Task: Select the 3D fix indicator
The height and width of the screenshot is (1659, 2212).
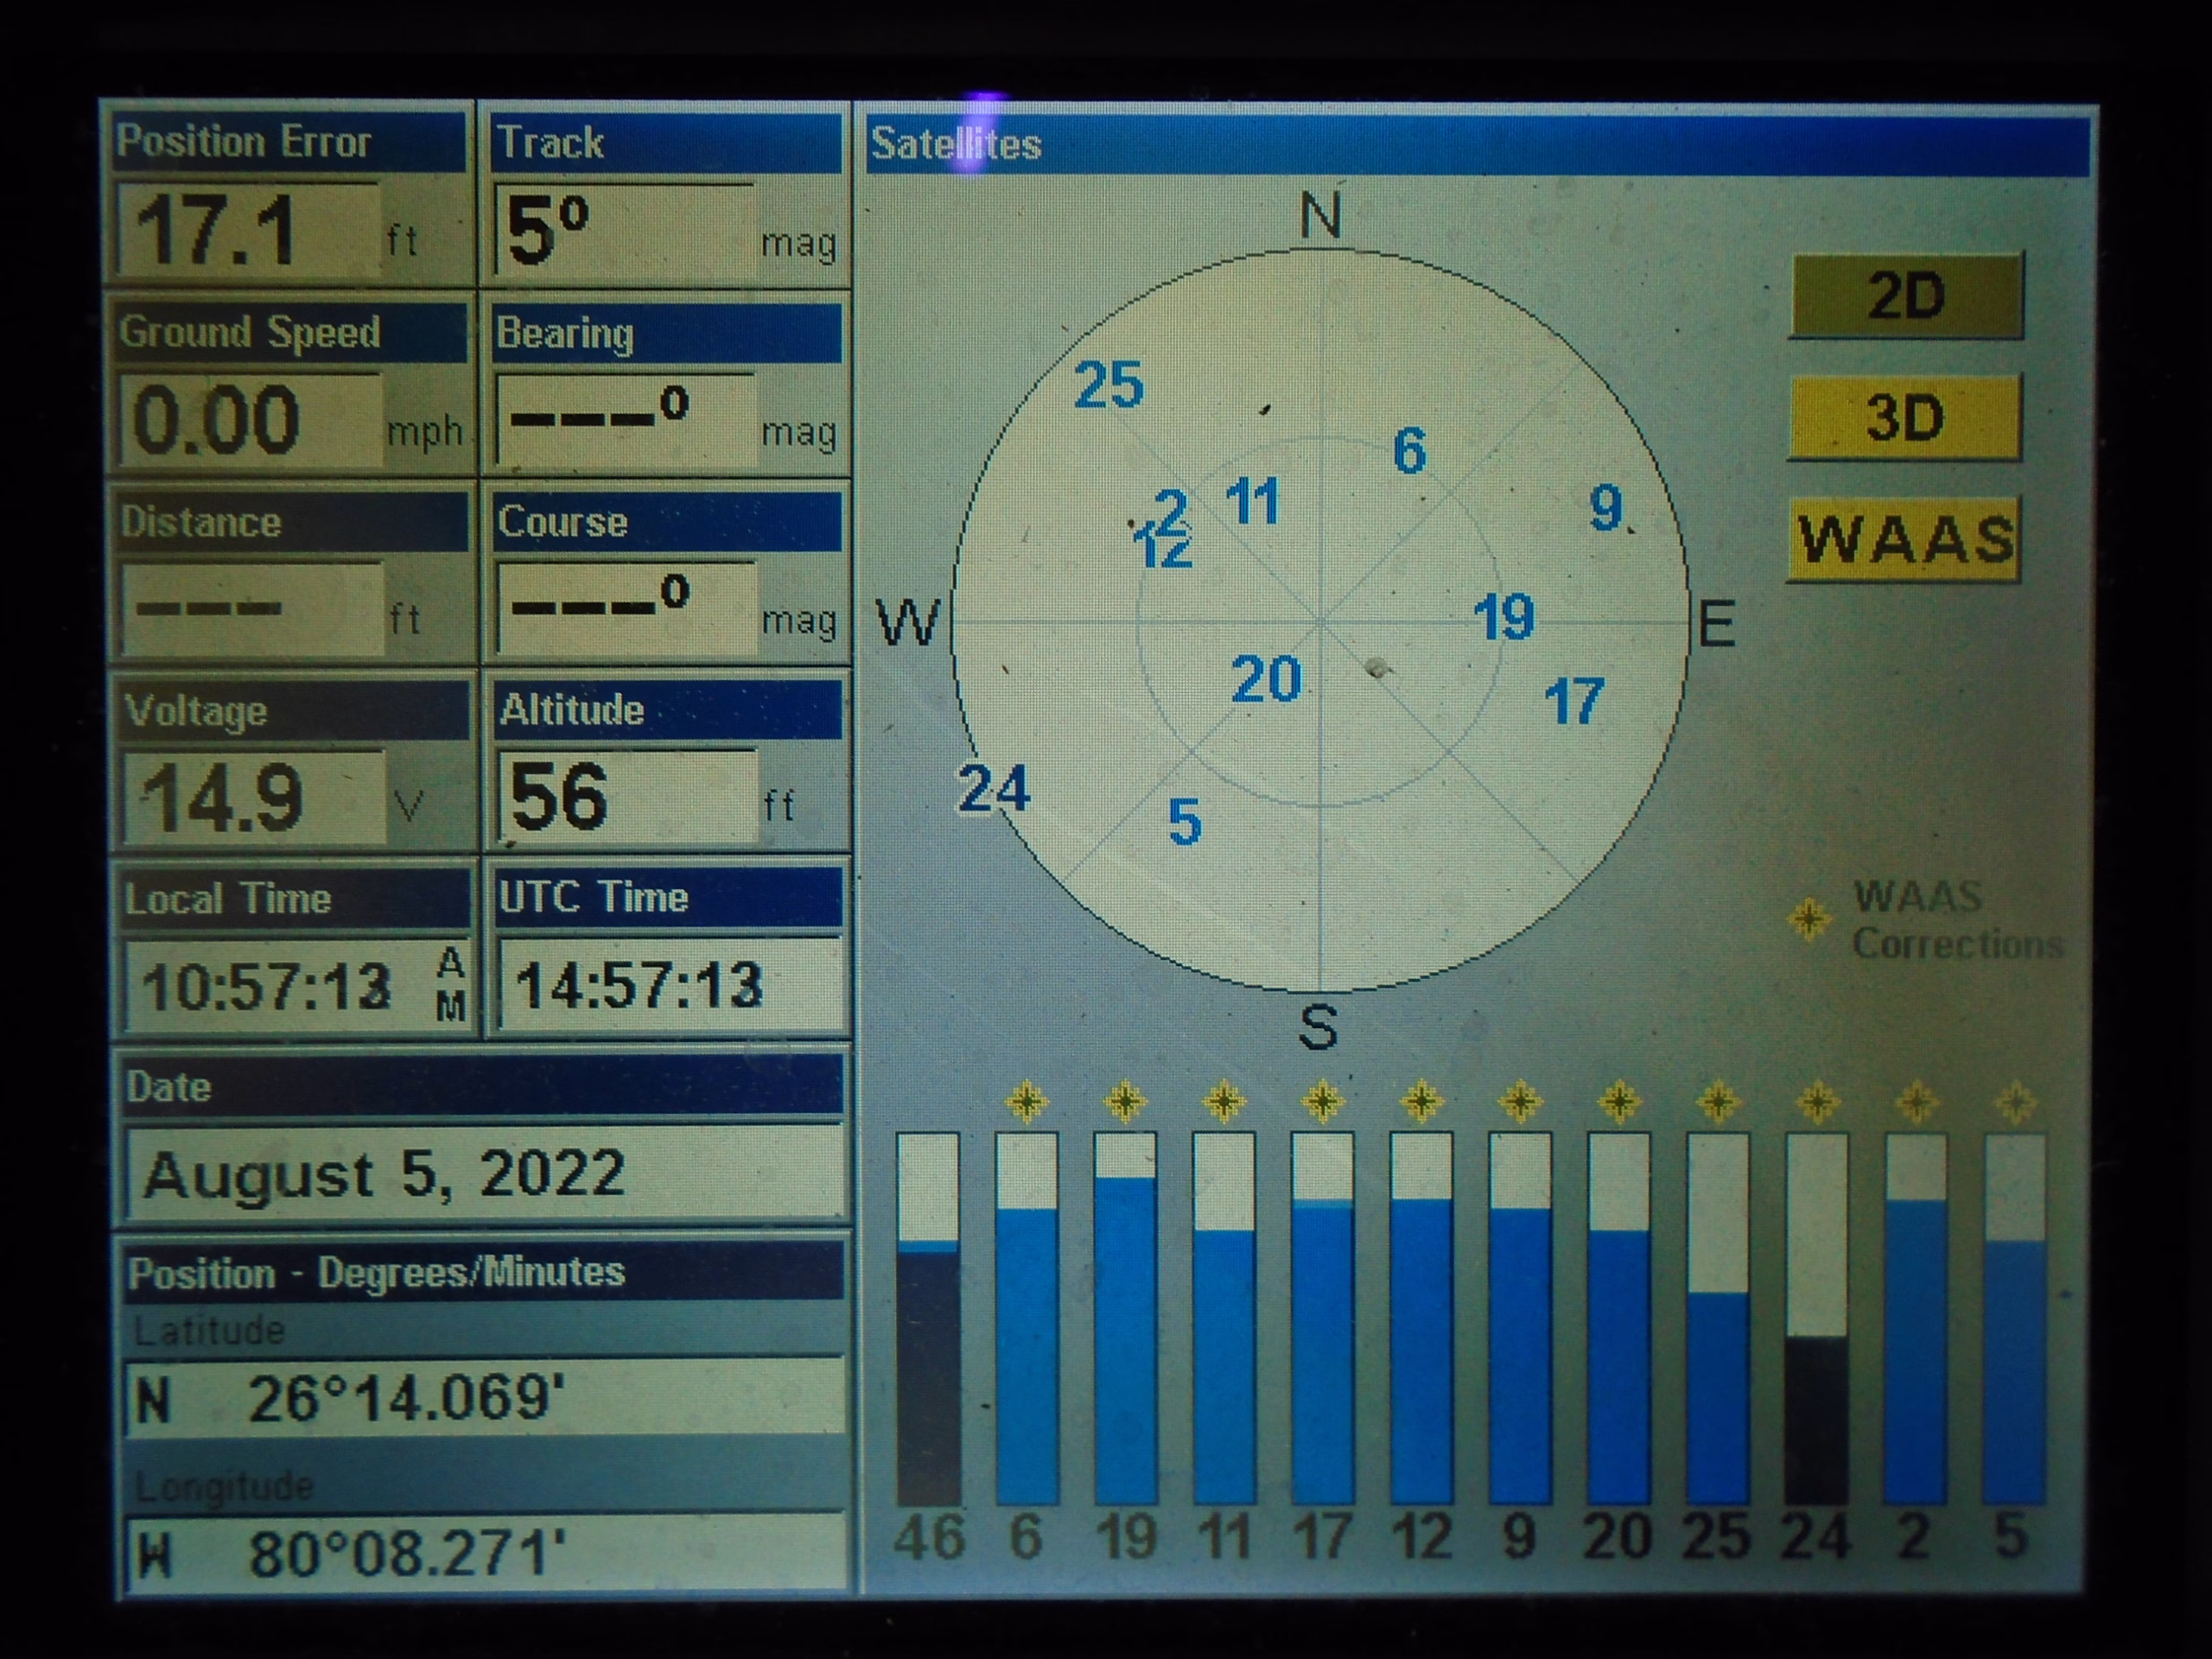Action: click(1904, 417)
